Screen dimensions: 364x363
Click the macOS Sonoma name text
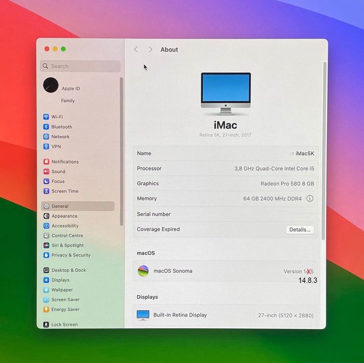173,271
